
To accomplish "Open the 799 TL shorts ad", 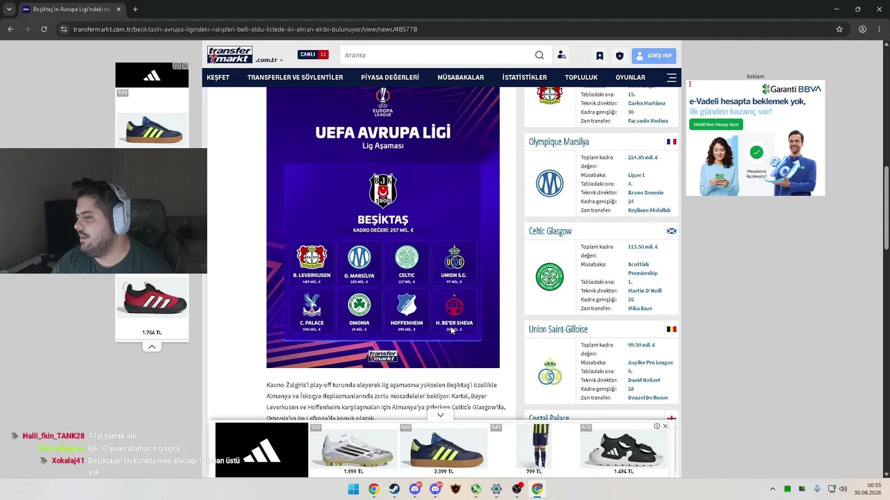I will (534, 450).
